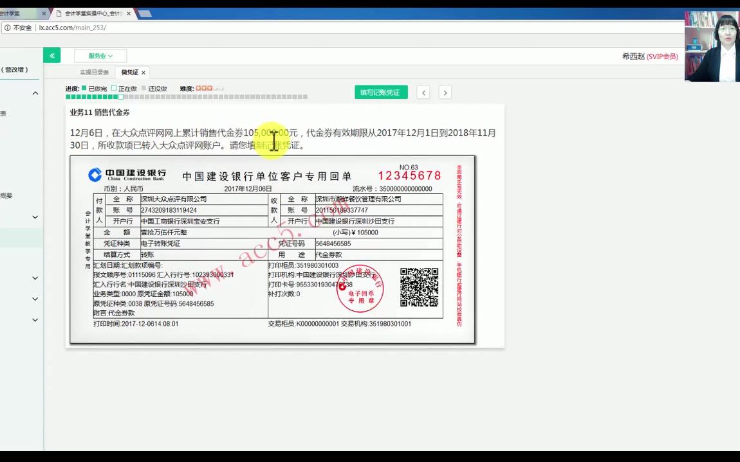Open the lx.acc5.com address bar link

(x=71, y=28)
